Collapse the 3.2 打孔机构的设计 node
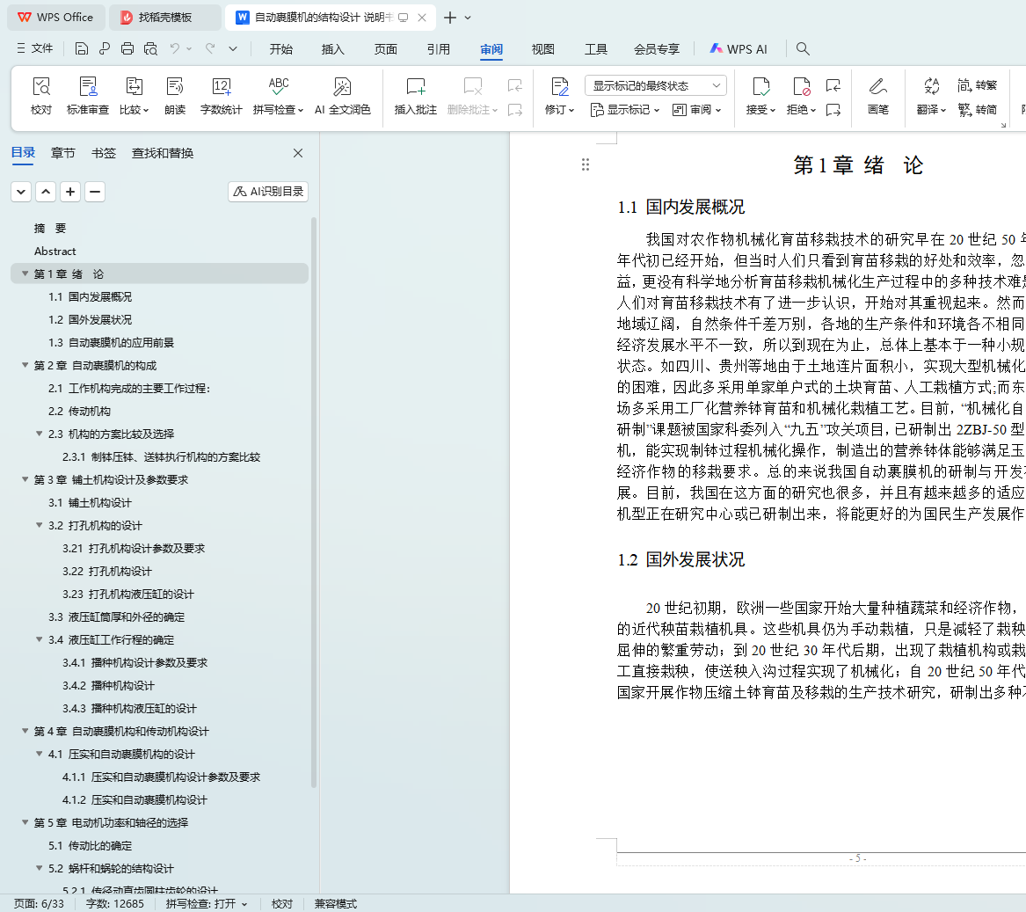The image size is (1026, 912). [x=40, y=526]
